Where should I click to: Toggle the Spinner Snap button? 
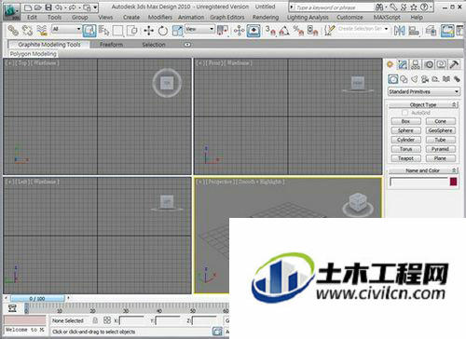(312, 31)
